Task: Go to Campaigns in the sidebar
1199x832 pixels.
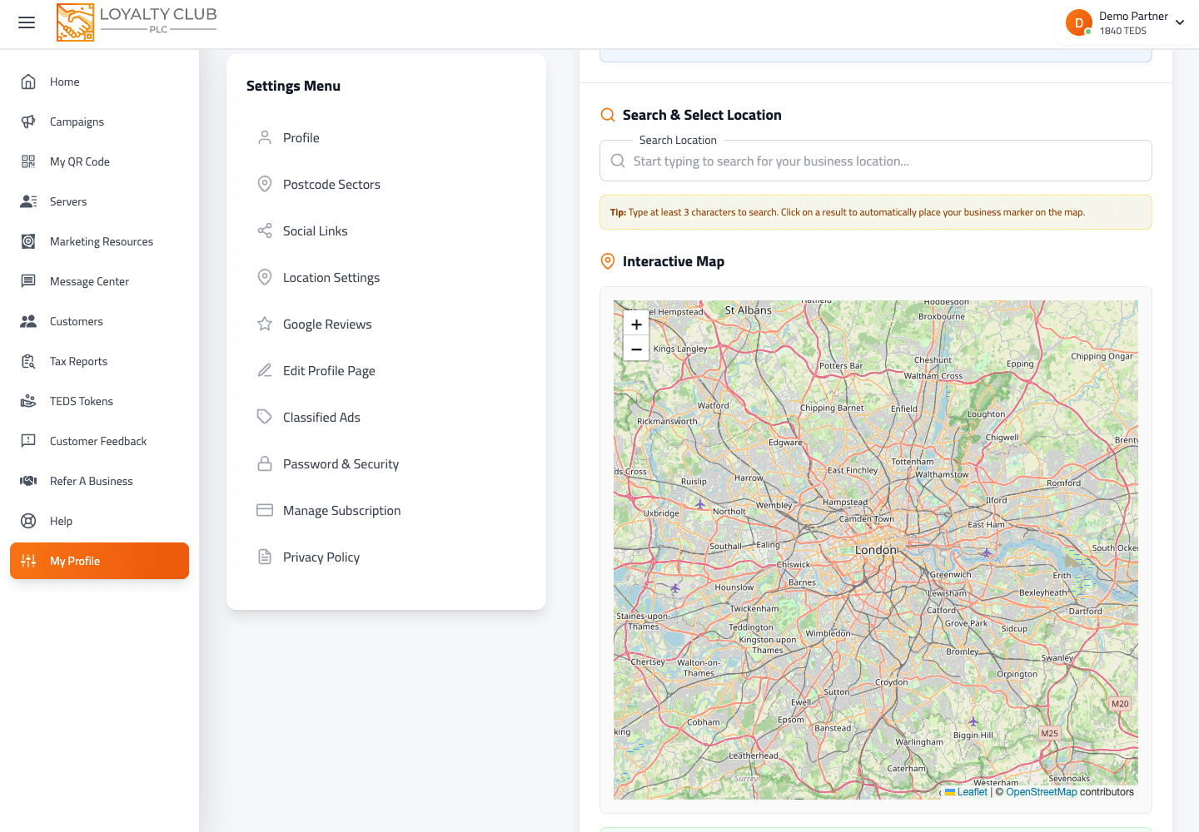Action: coord(99,121)
